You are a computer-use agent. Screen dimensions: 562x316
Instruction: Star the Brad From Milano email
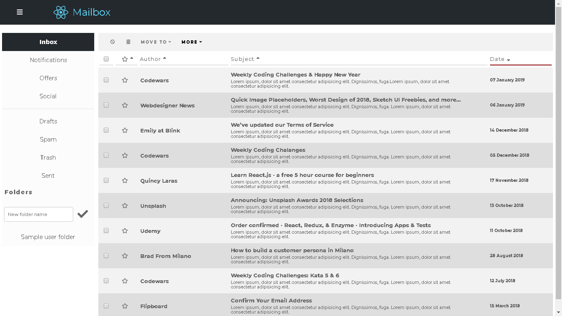(125, 256)
